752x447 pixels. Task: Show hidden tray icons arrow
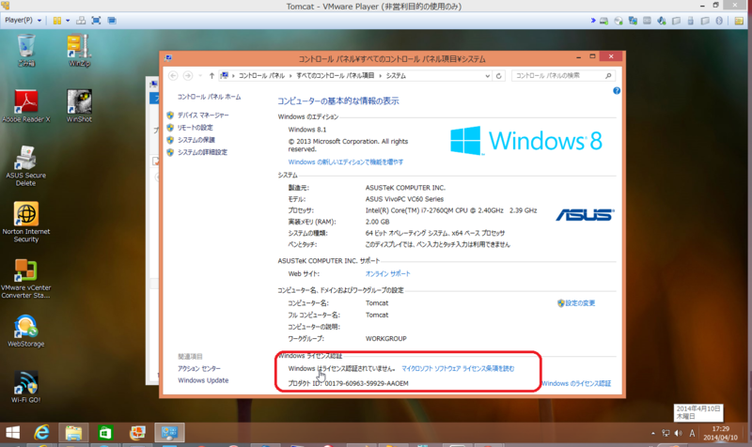(652, 433)
